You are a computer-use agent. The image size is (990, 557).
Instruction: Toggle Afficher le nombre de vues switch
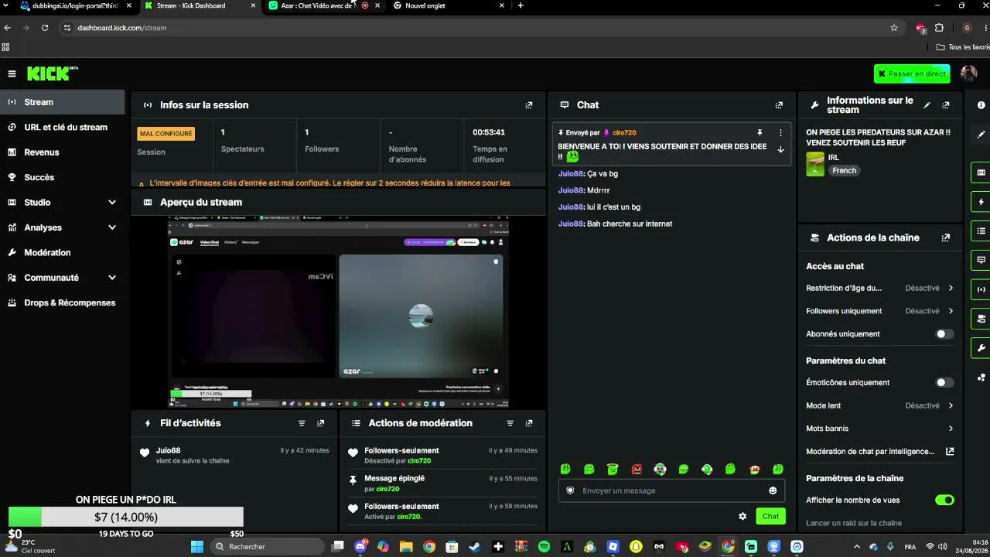pyautogui.click(x=944, y=501)
